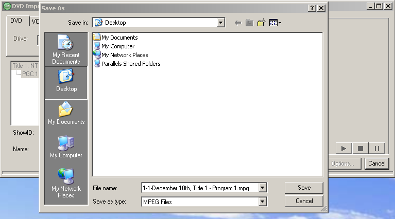Image resolution: width=395 pixels, height=219 pixels.
Task: Expand the Save in dropdown
Action: [220, 23]
